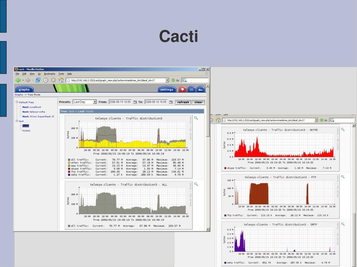This screenshot has height=267, width=357.
Task: Open the URL history dropdown in front window
Action: pyautogui.click(x=167, y=80)
